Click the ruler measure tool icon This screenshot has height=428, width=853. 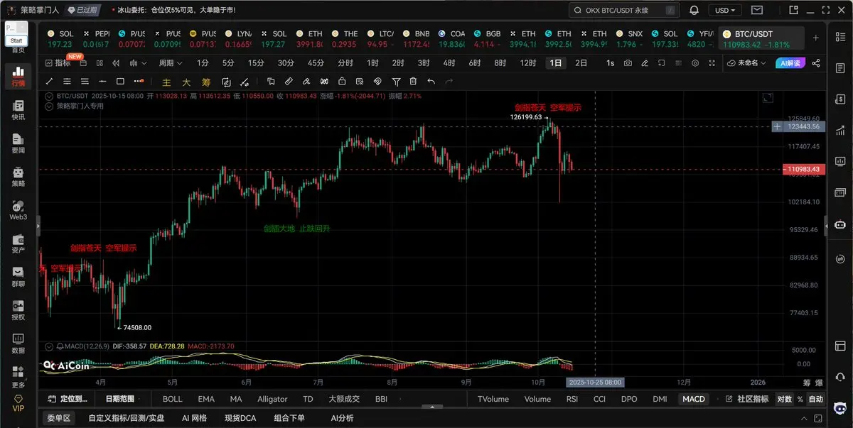click(289, 81)
